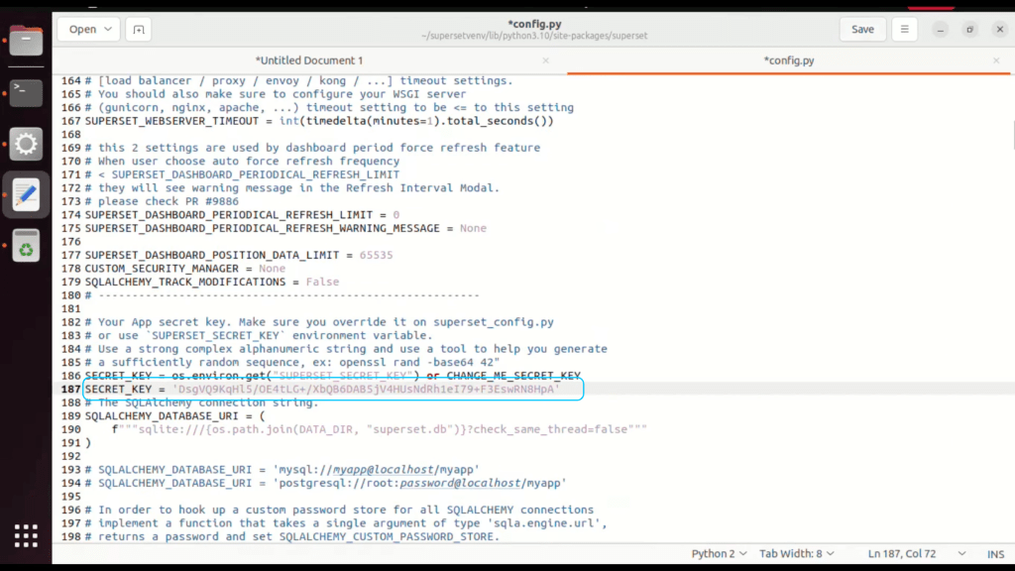Viewport: 1015px width, 571px height.
Task: Create a new document tab icon
Action: pyautogui.click(x=139, y=30)
